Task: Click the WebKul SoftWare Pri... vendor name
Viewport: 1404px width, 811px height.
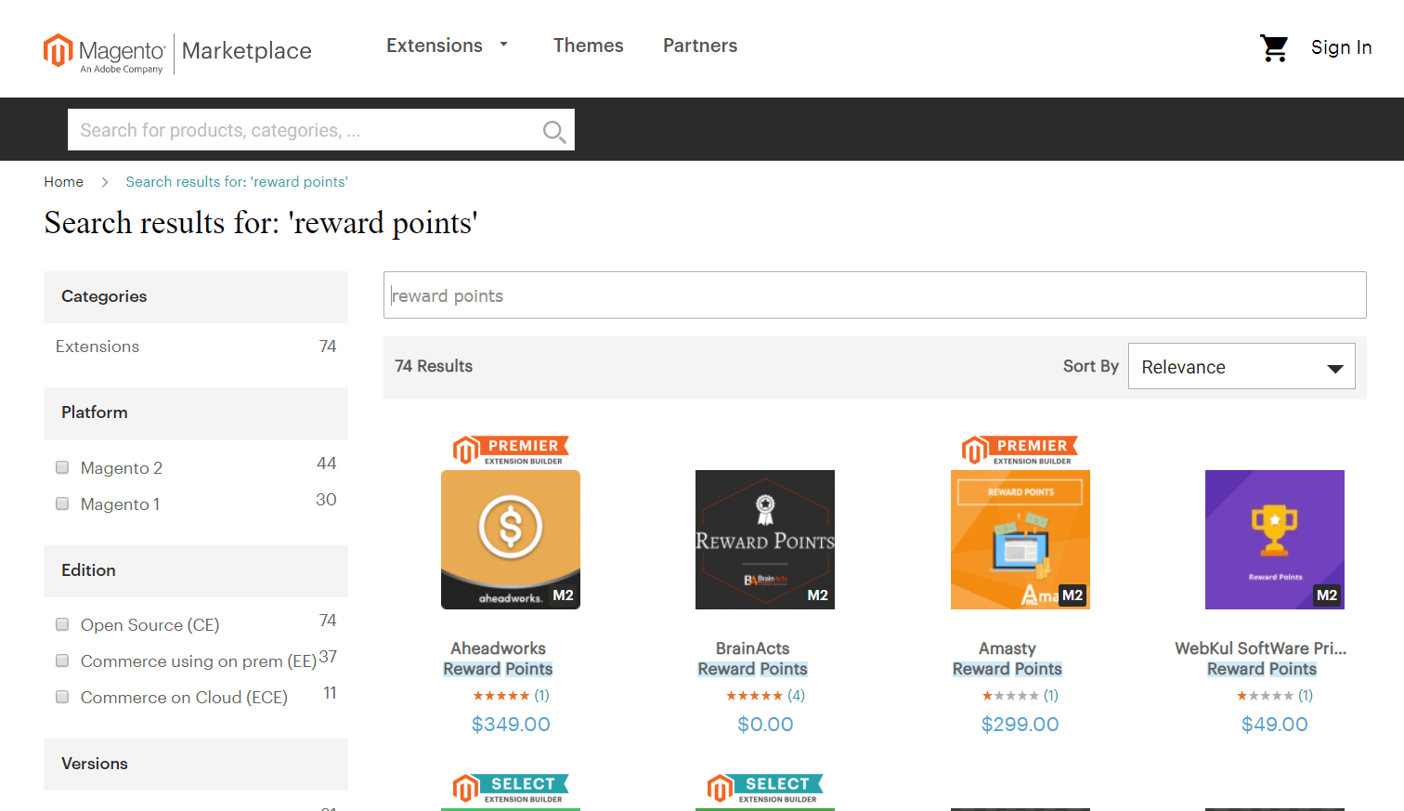Action: pos(1261,648)
